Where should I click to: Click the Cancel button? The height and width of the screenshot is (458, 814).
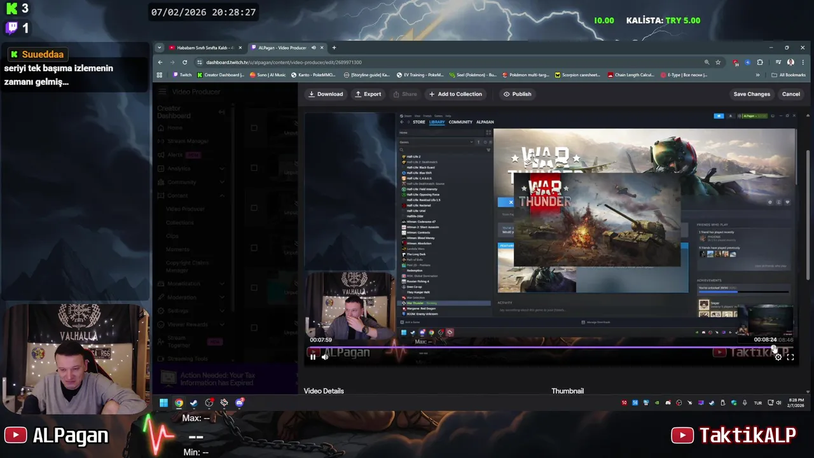coord(791,94)
